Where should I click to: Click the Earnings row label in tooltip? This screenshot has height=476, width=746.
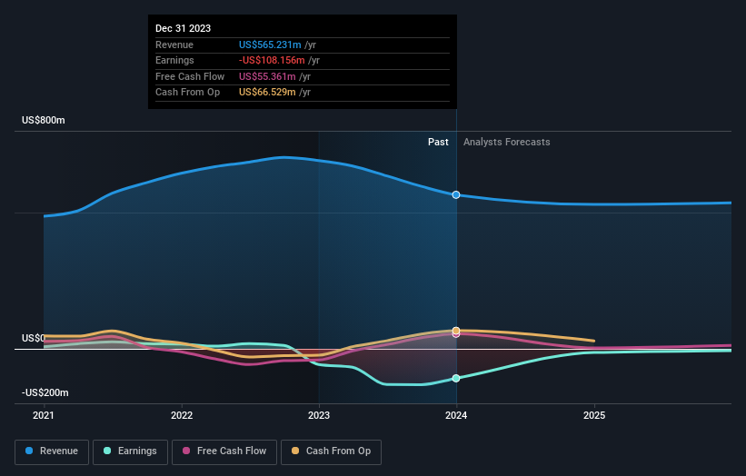(x=174, y=60)
